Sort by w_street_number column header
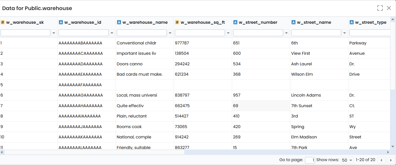 (258, 22)
